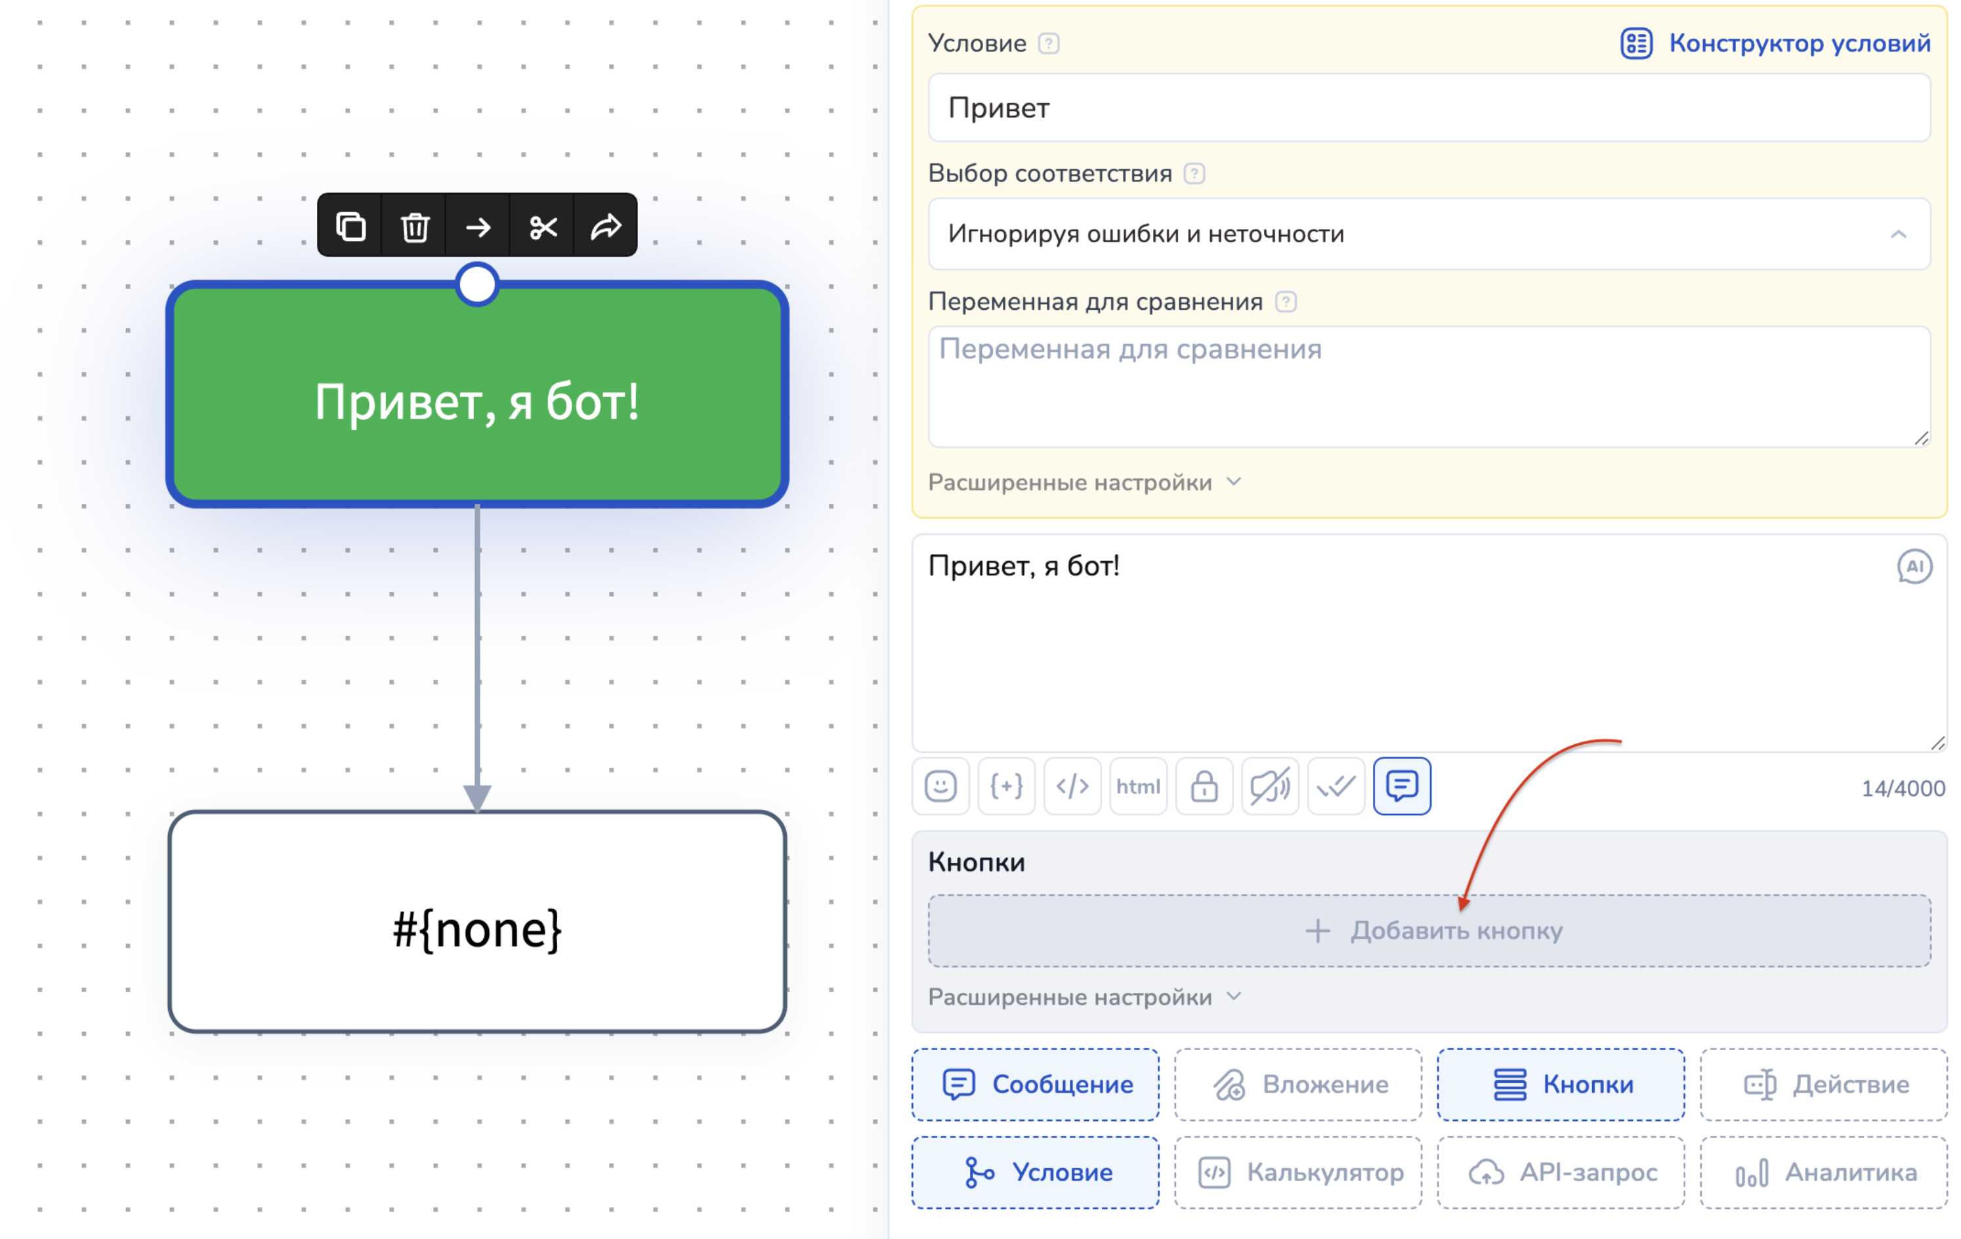
Task: Click the share forward arrow icon
Action: [606, 226]
